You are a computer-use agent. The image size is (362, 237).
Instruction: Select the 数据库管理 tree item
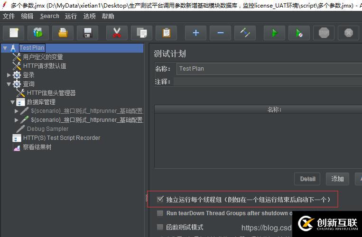pos(41,102)
